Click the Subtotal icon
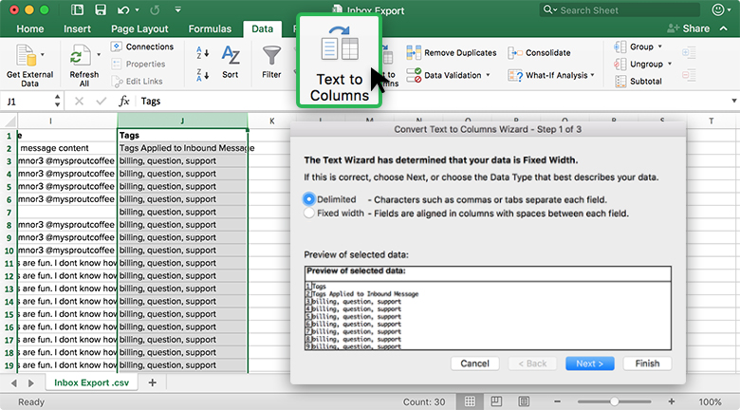This screenshot has height=410, width=740. (620, 82)
